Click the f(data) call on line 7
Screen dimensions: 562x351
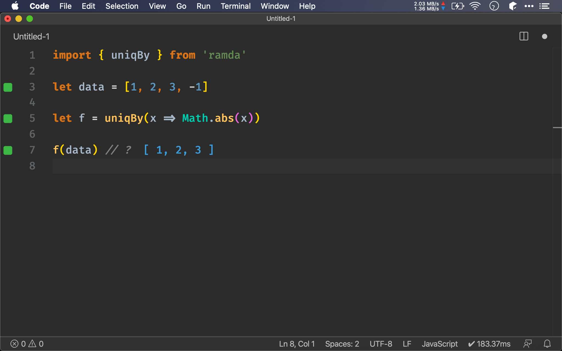click(75, 150)
